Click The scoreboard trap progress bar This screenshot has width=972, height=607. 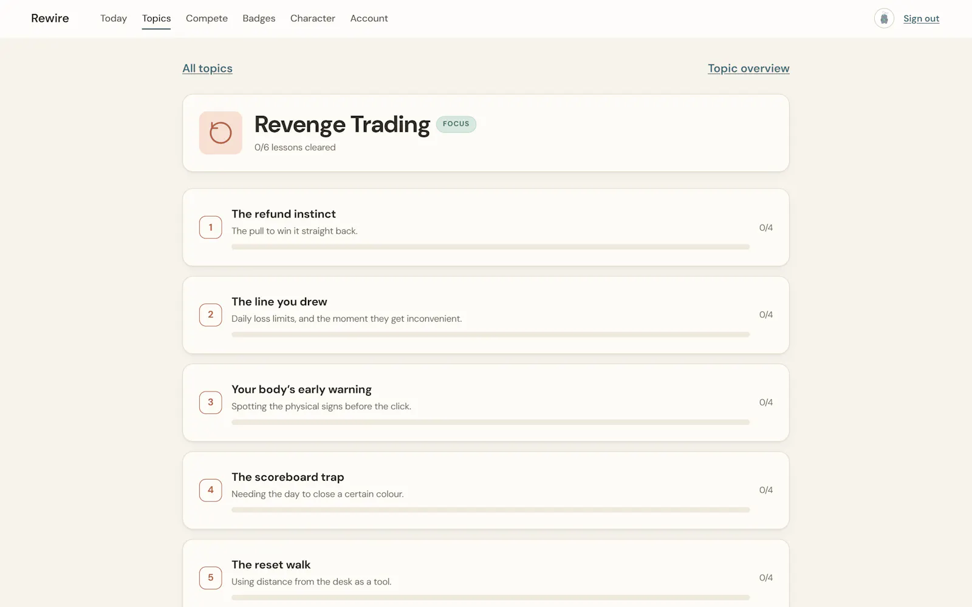[x=490, y=510]
